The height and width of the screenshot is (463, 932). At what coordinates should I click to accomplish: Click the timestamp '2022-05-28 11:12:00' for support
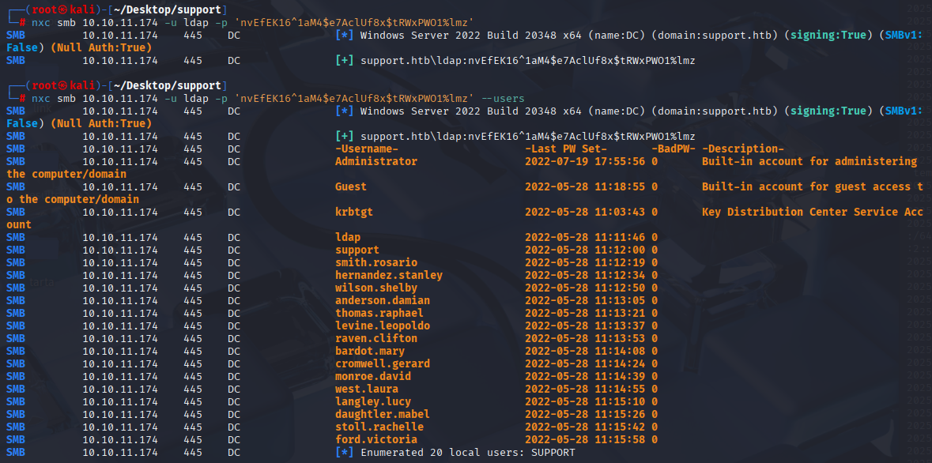(x=585, y=250)
